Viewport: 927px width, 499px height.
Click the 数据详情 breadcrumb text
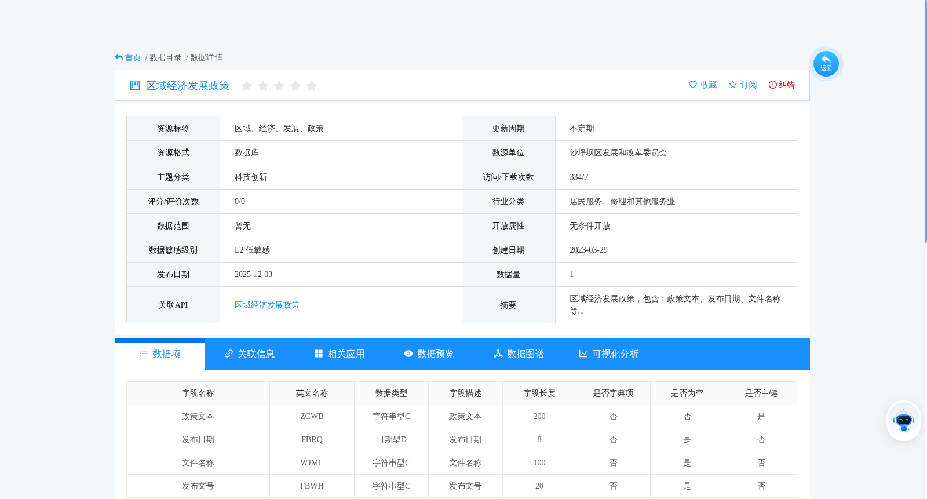pyautogui.click(x=206, y=57)
